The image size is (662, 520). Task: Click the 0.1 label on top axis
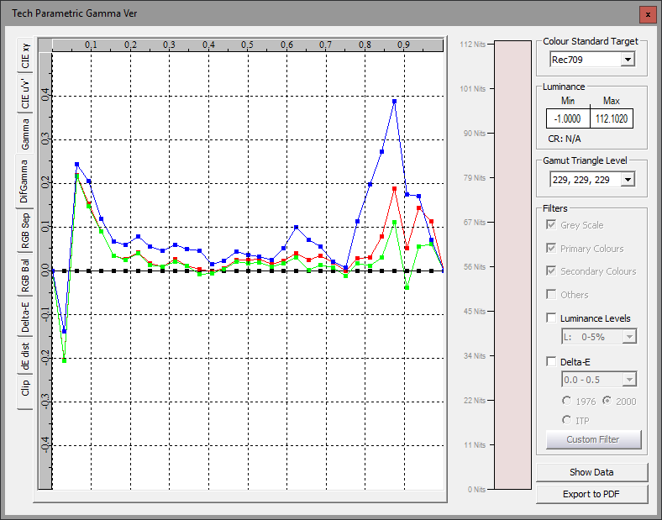point(91,45)
